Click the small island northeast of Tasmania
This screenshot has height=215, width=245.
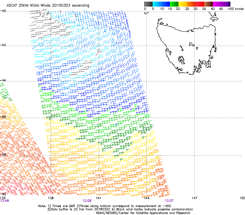point(214,19)
